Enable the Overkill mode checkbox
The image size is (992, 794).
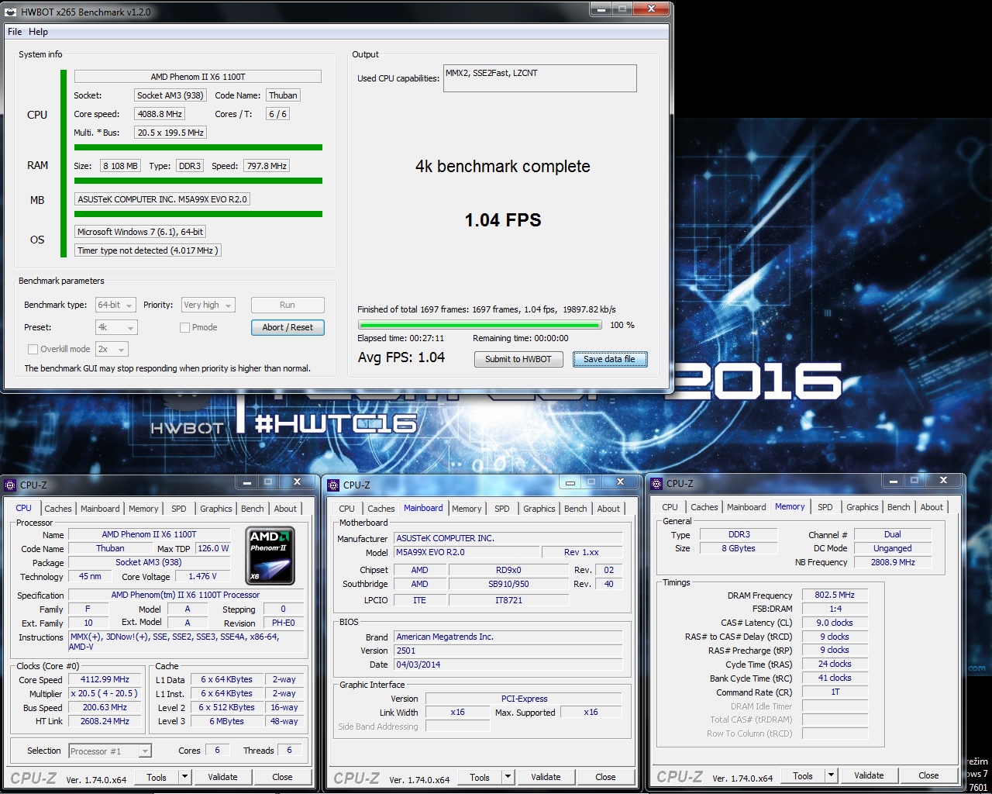(33, 349)
